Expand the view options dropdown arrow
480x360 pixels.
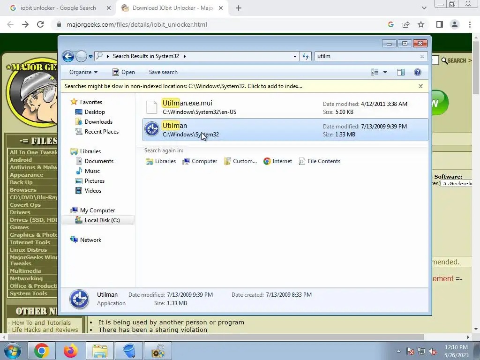tap(385, 72)
